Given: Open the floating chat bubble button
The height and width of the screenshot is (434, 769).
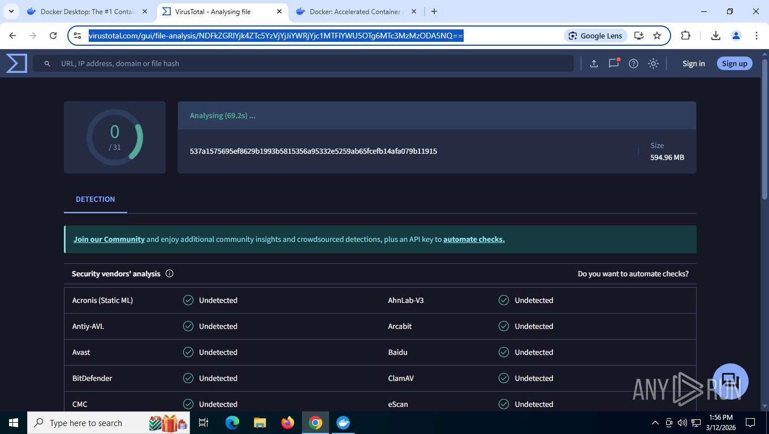Looking at the screenshot, I should point(730,381).
